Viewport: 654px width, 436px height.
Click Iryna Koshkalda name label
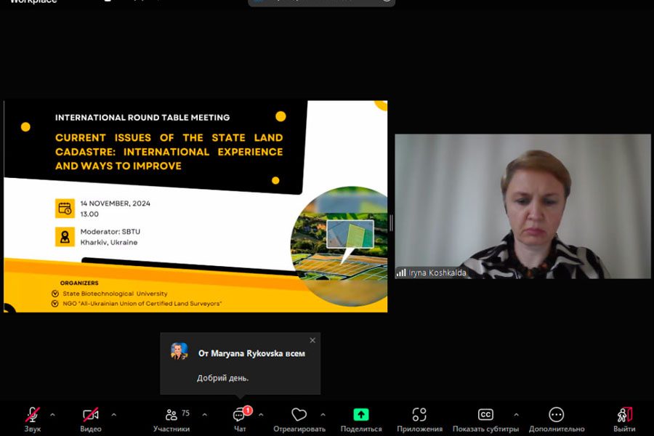pos(437,273)
